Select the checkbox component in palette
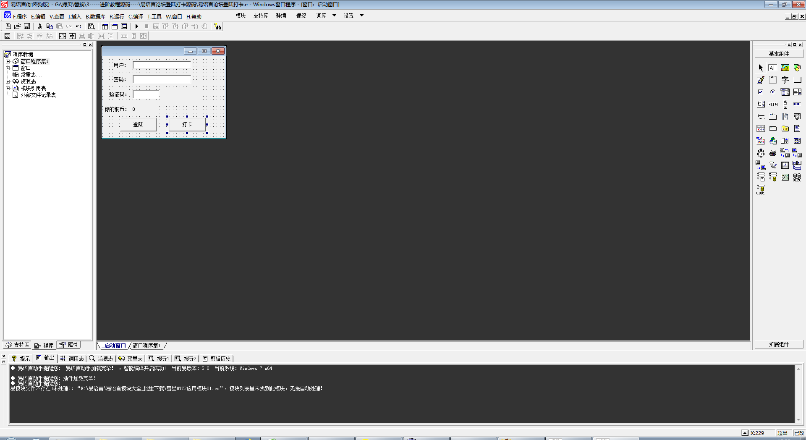Viewport: 806px width, 440px height. (761, 92)
